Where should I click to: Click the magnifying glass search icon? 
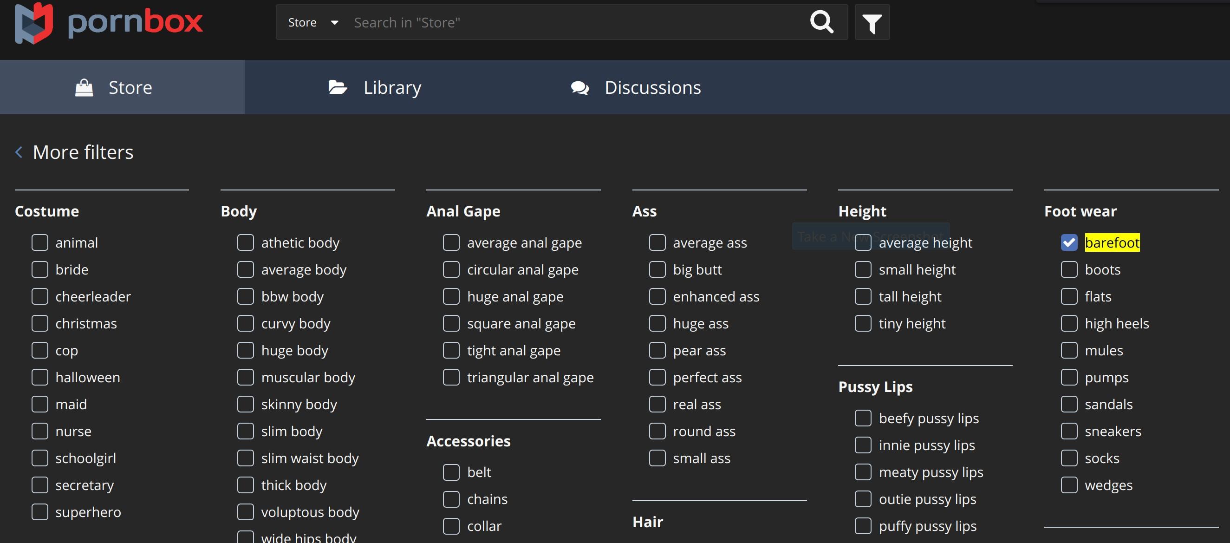[x=821, y=22]
